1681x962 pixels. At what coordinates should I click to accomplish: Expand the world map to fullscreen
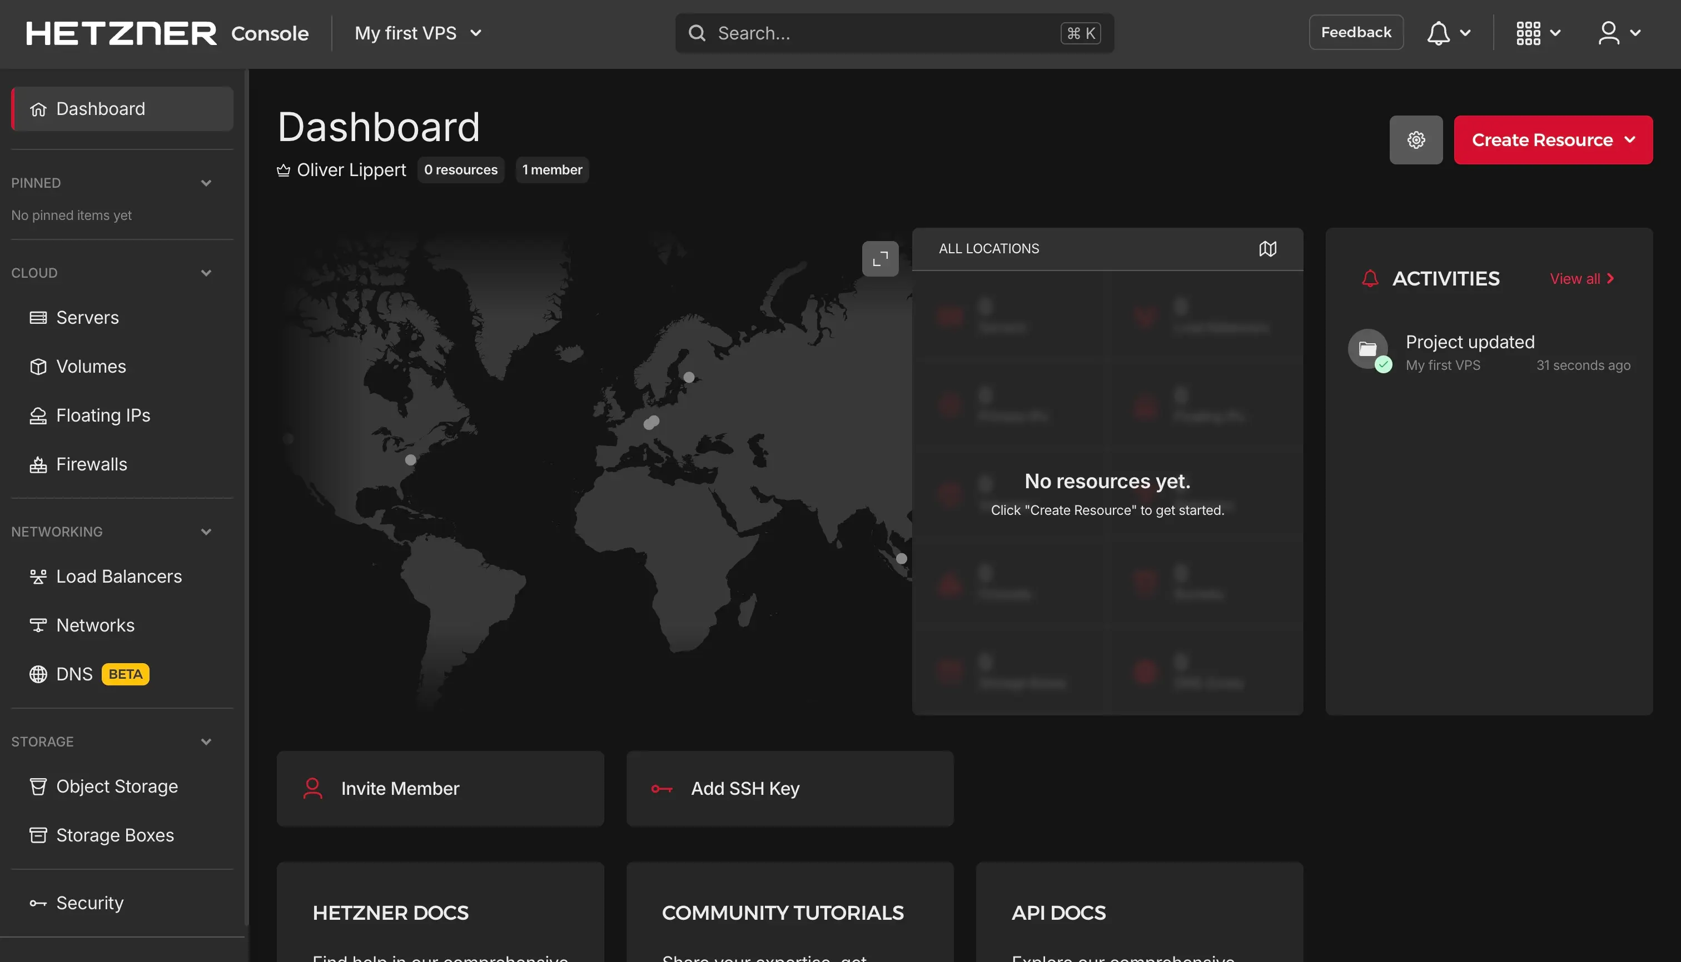click(879, 259)
